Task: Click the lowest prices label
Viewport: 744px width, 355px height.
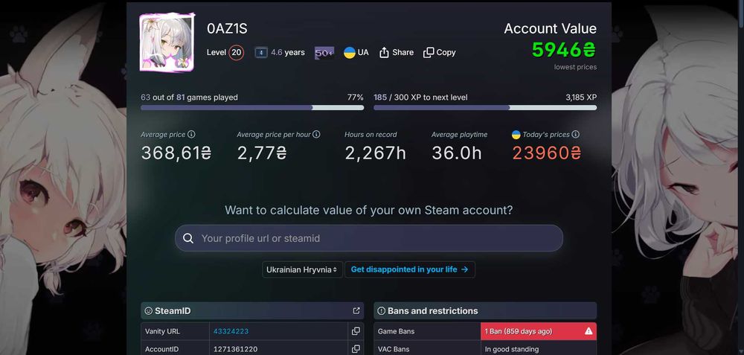Action: click(575, 68)
